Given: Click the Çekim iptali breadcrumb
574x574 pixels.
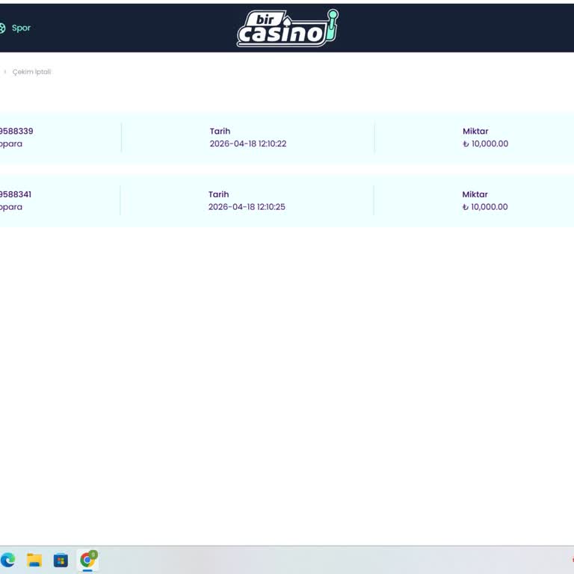Looking at the screenshot, I should 32,72.
